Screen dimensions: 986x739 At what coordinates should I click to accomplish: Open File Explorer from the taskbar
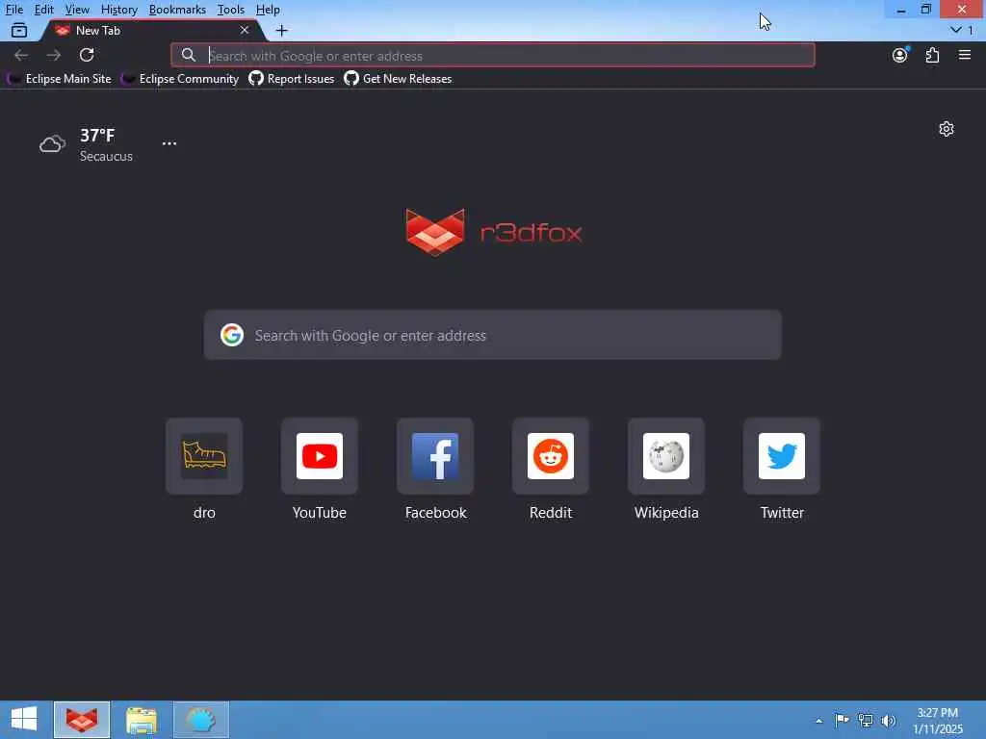[142, 720]
